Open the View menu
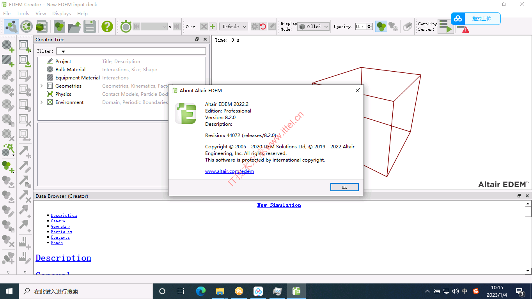This screenshot has width=532, height=299. [x=41, y=13]
